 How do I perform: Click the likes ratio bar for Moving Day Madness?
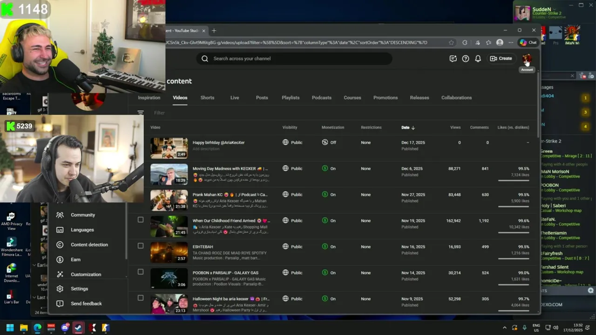pyautogui.click(x=514, y=181)
